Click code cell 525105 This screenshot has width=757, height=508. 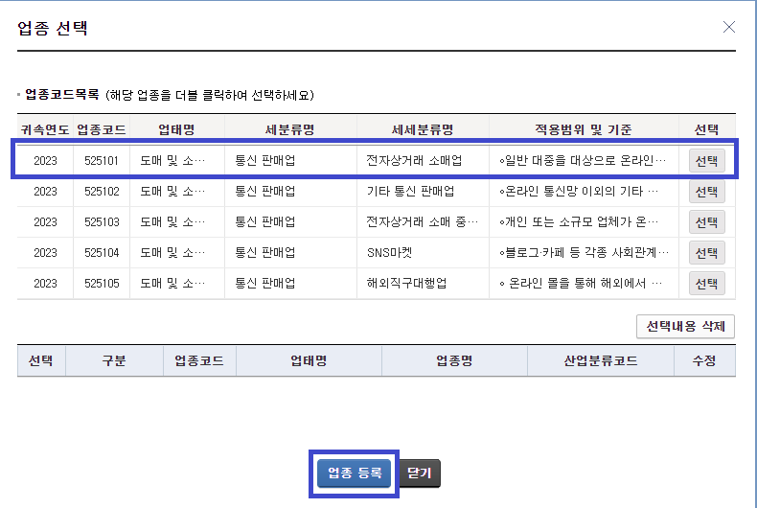(x=102, y=284)
